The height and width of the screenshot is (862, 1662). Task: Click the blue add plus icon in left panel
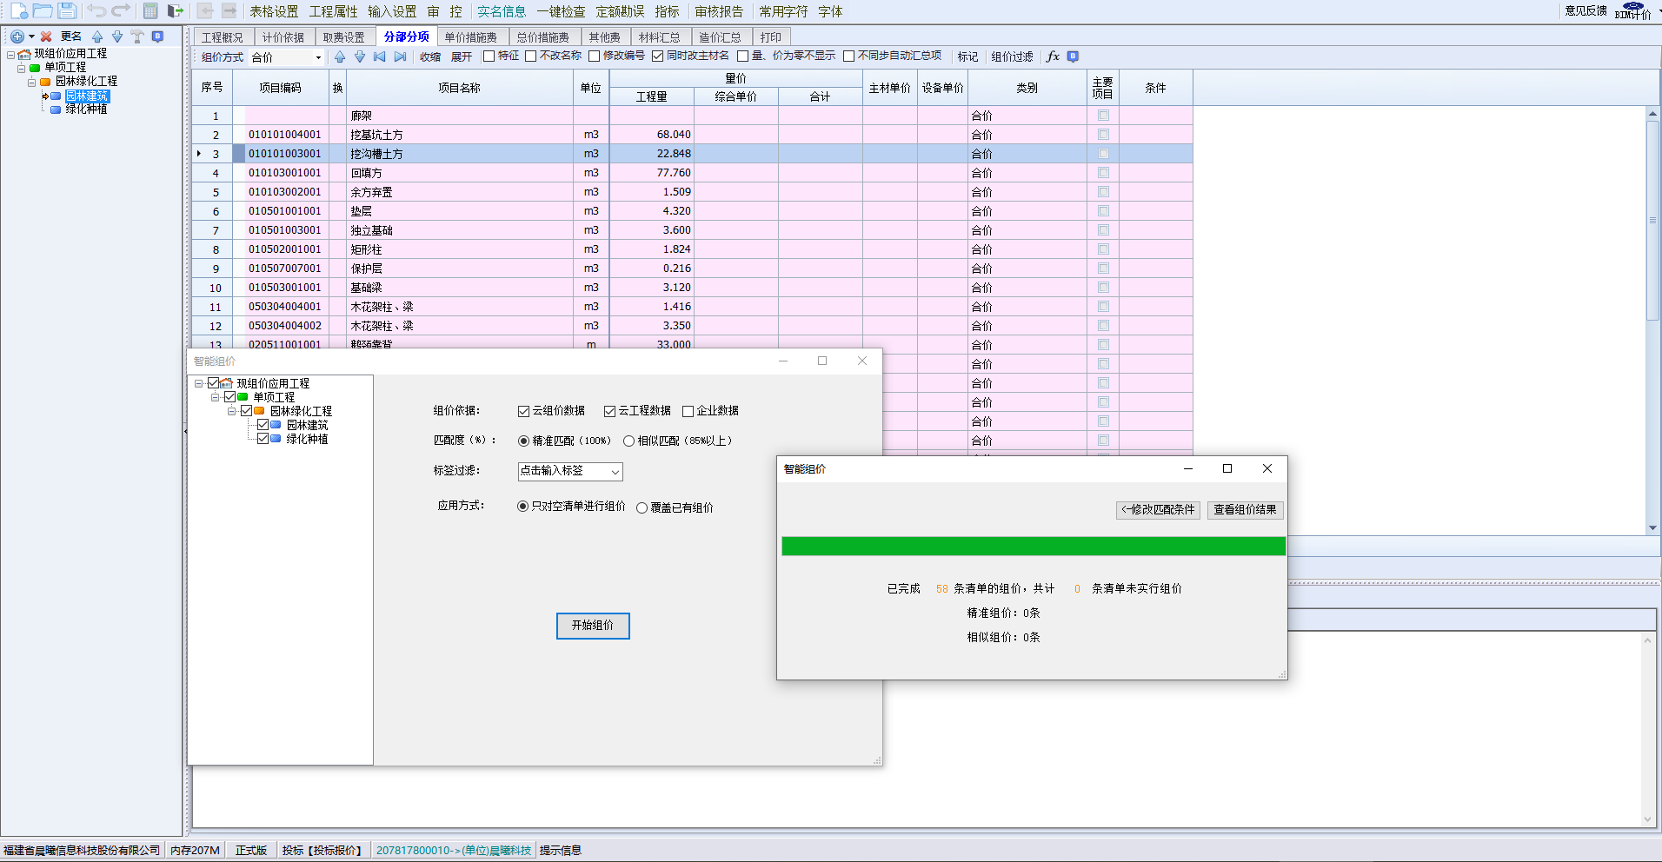click(x=17, y=36)
